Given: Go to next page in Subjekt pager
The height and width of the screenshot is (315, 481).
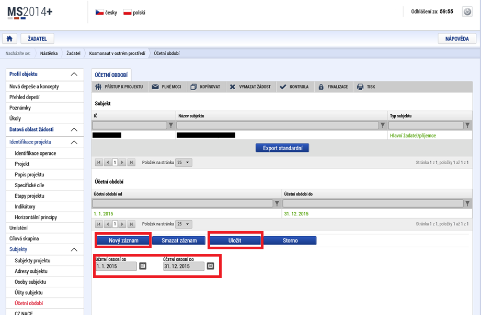Looking at the screenshot, I should [122, 163].
